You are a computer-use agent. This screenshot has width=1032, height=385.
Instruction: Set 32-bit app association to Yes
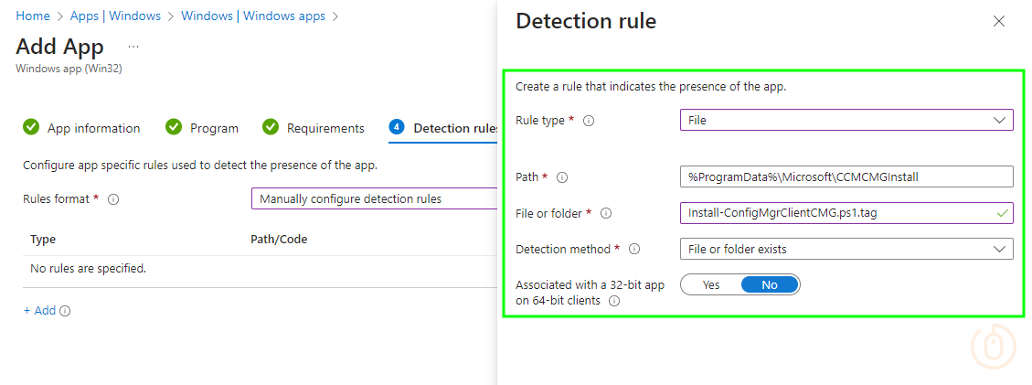point(711,285)
